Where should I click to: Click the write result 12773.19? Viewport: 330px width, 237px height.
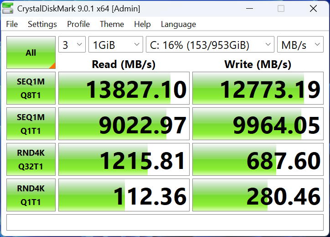(258, 88)
